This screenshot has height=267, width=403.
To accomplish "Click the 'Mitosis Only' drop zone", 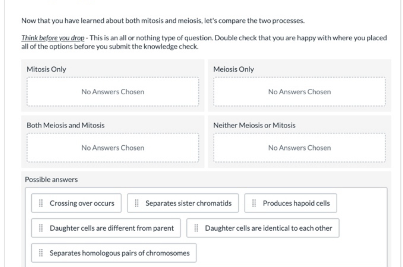I will pyautogui.click(x=112, y=92).
